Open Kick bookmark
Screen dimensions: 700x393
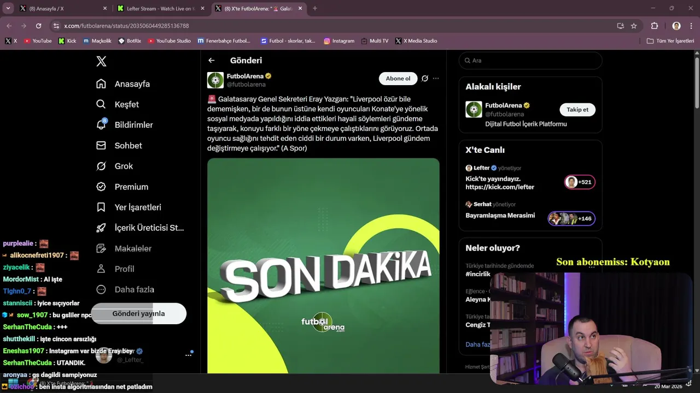(68, 41)
